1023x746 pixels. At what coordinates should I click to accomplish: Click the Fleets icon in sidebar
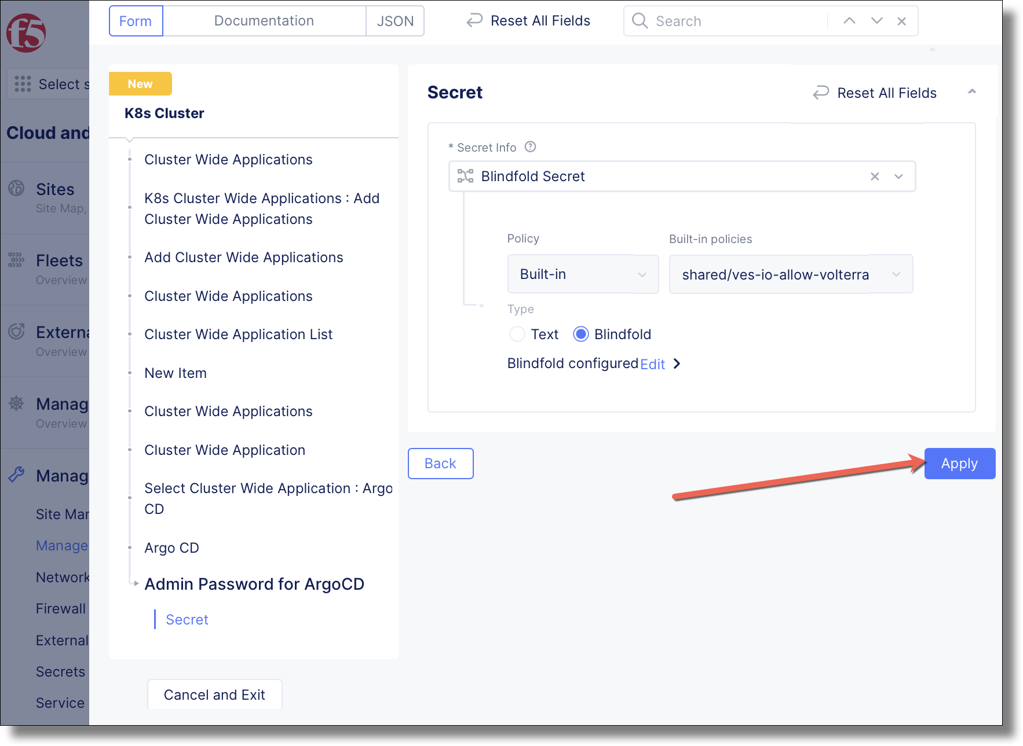16,260
